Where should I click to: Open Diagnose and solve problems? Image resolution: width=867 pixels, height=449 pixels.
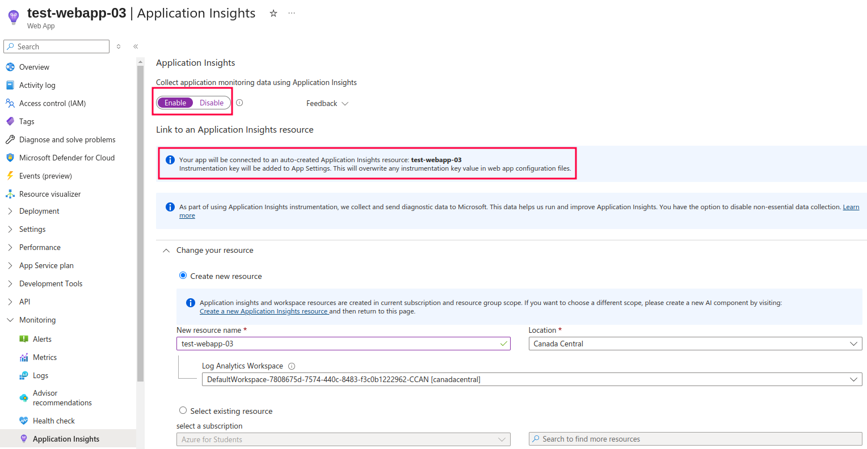[68, 139]
